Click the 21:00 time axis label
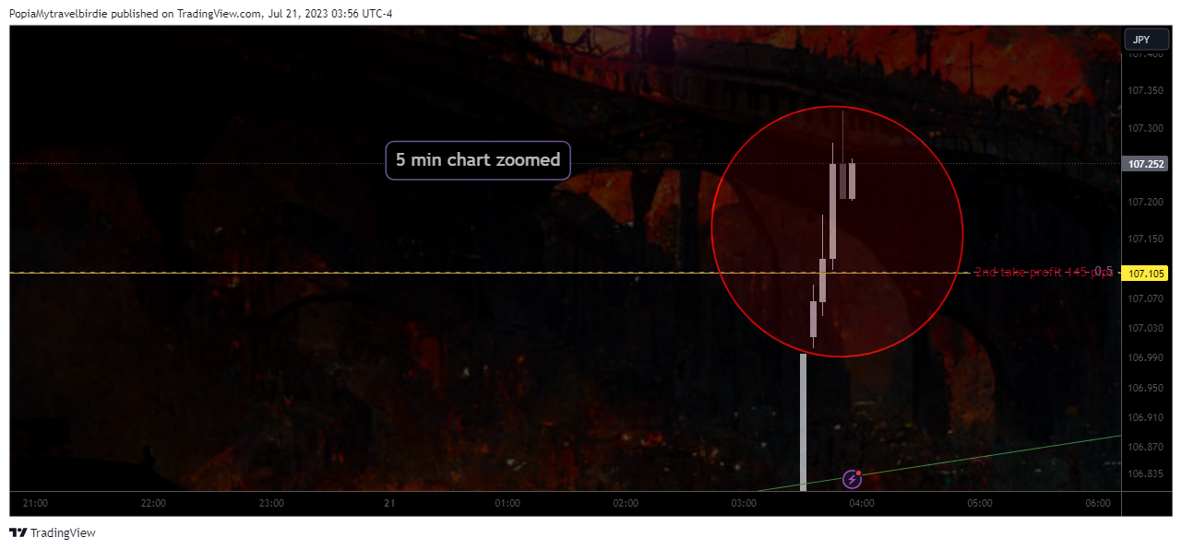 (x=35, y=503)
